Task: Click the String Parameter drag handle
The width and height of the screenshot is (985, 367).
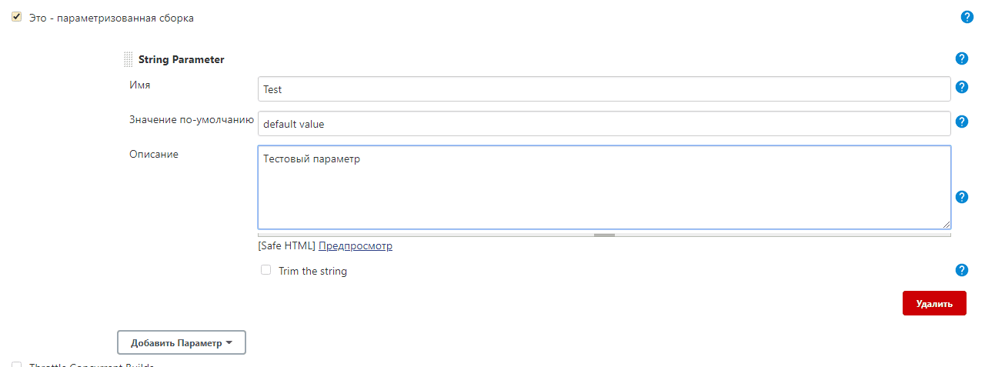Action: click(x=129, y=59)
